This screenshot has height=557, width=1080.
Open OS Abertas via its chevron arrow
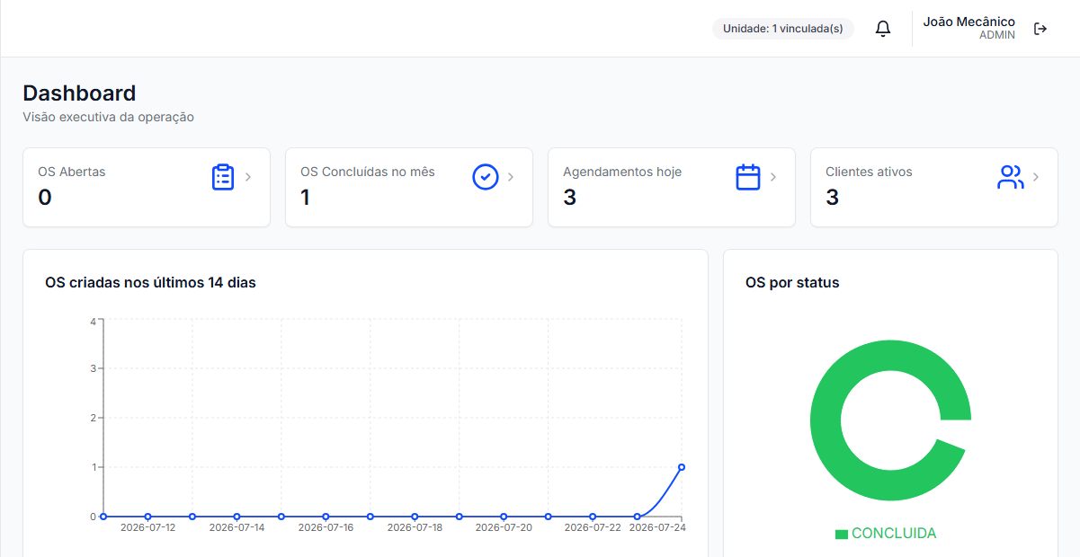click(x=248, y=177)
